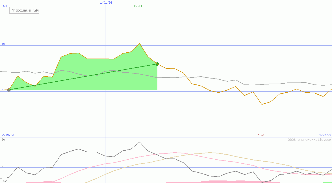Click the USD currency label
The image size is (332, 183).
click(4, 6)
